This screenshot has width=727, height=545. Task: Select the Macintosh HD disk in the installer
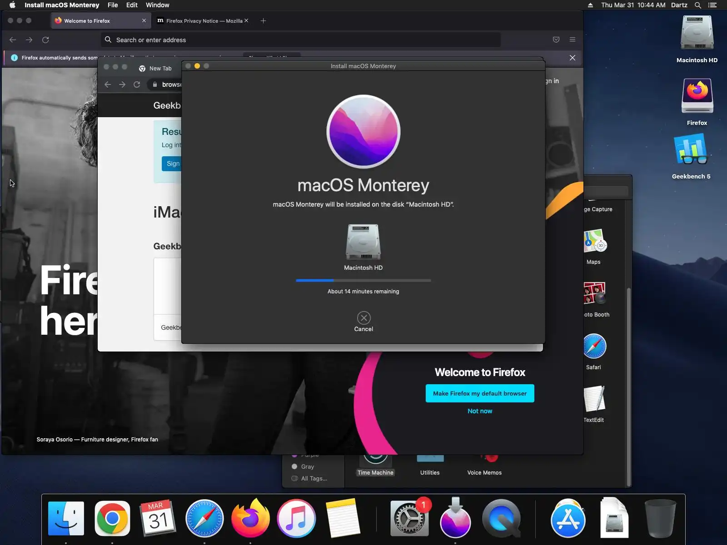tap(363, 247)
